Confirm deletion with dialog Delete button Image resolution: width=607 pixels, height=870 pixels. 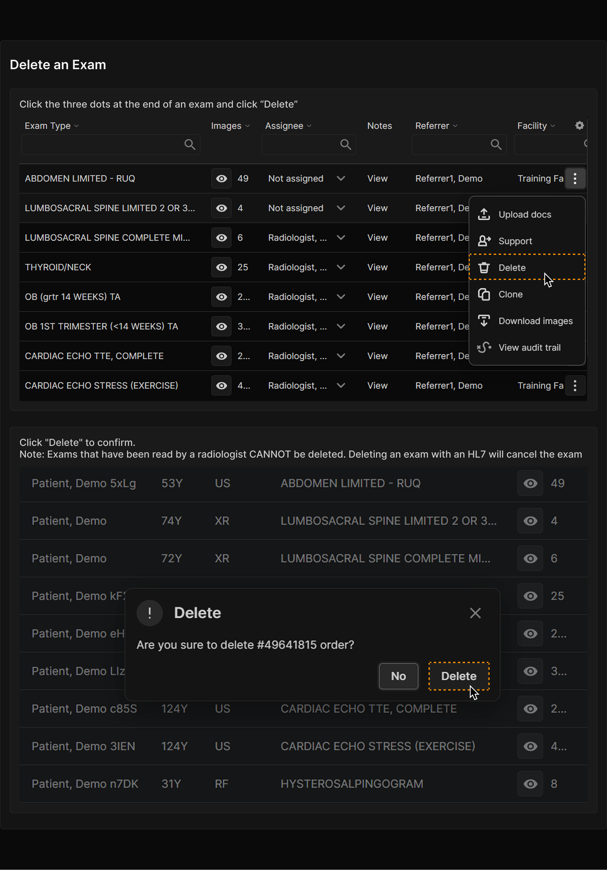tap(459, 676)
